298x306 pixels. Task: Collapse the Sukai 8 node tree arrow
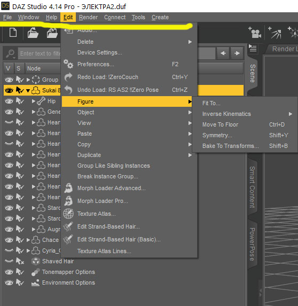tap(28, 91)
